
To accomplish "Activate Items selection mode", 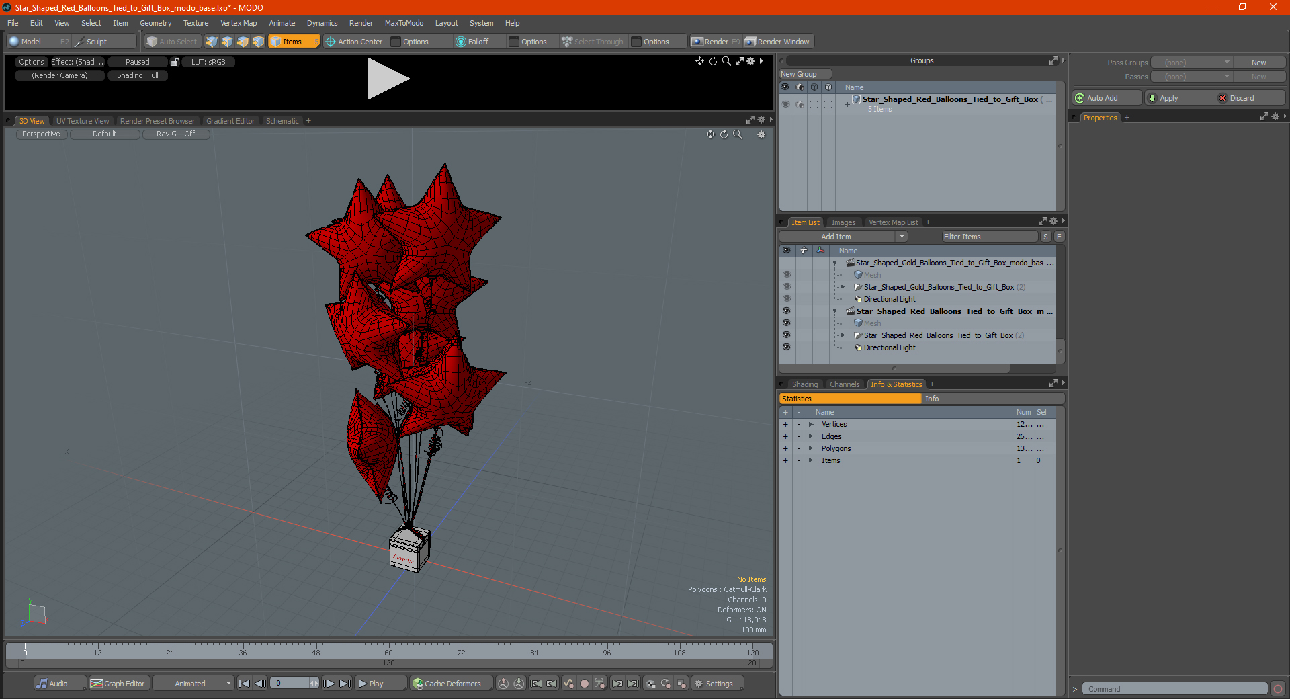I will (294, 42).
